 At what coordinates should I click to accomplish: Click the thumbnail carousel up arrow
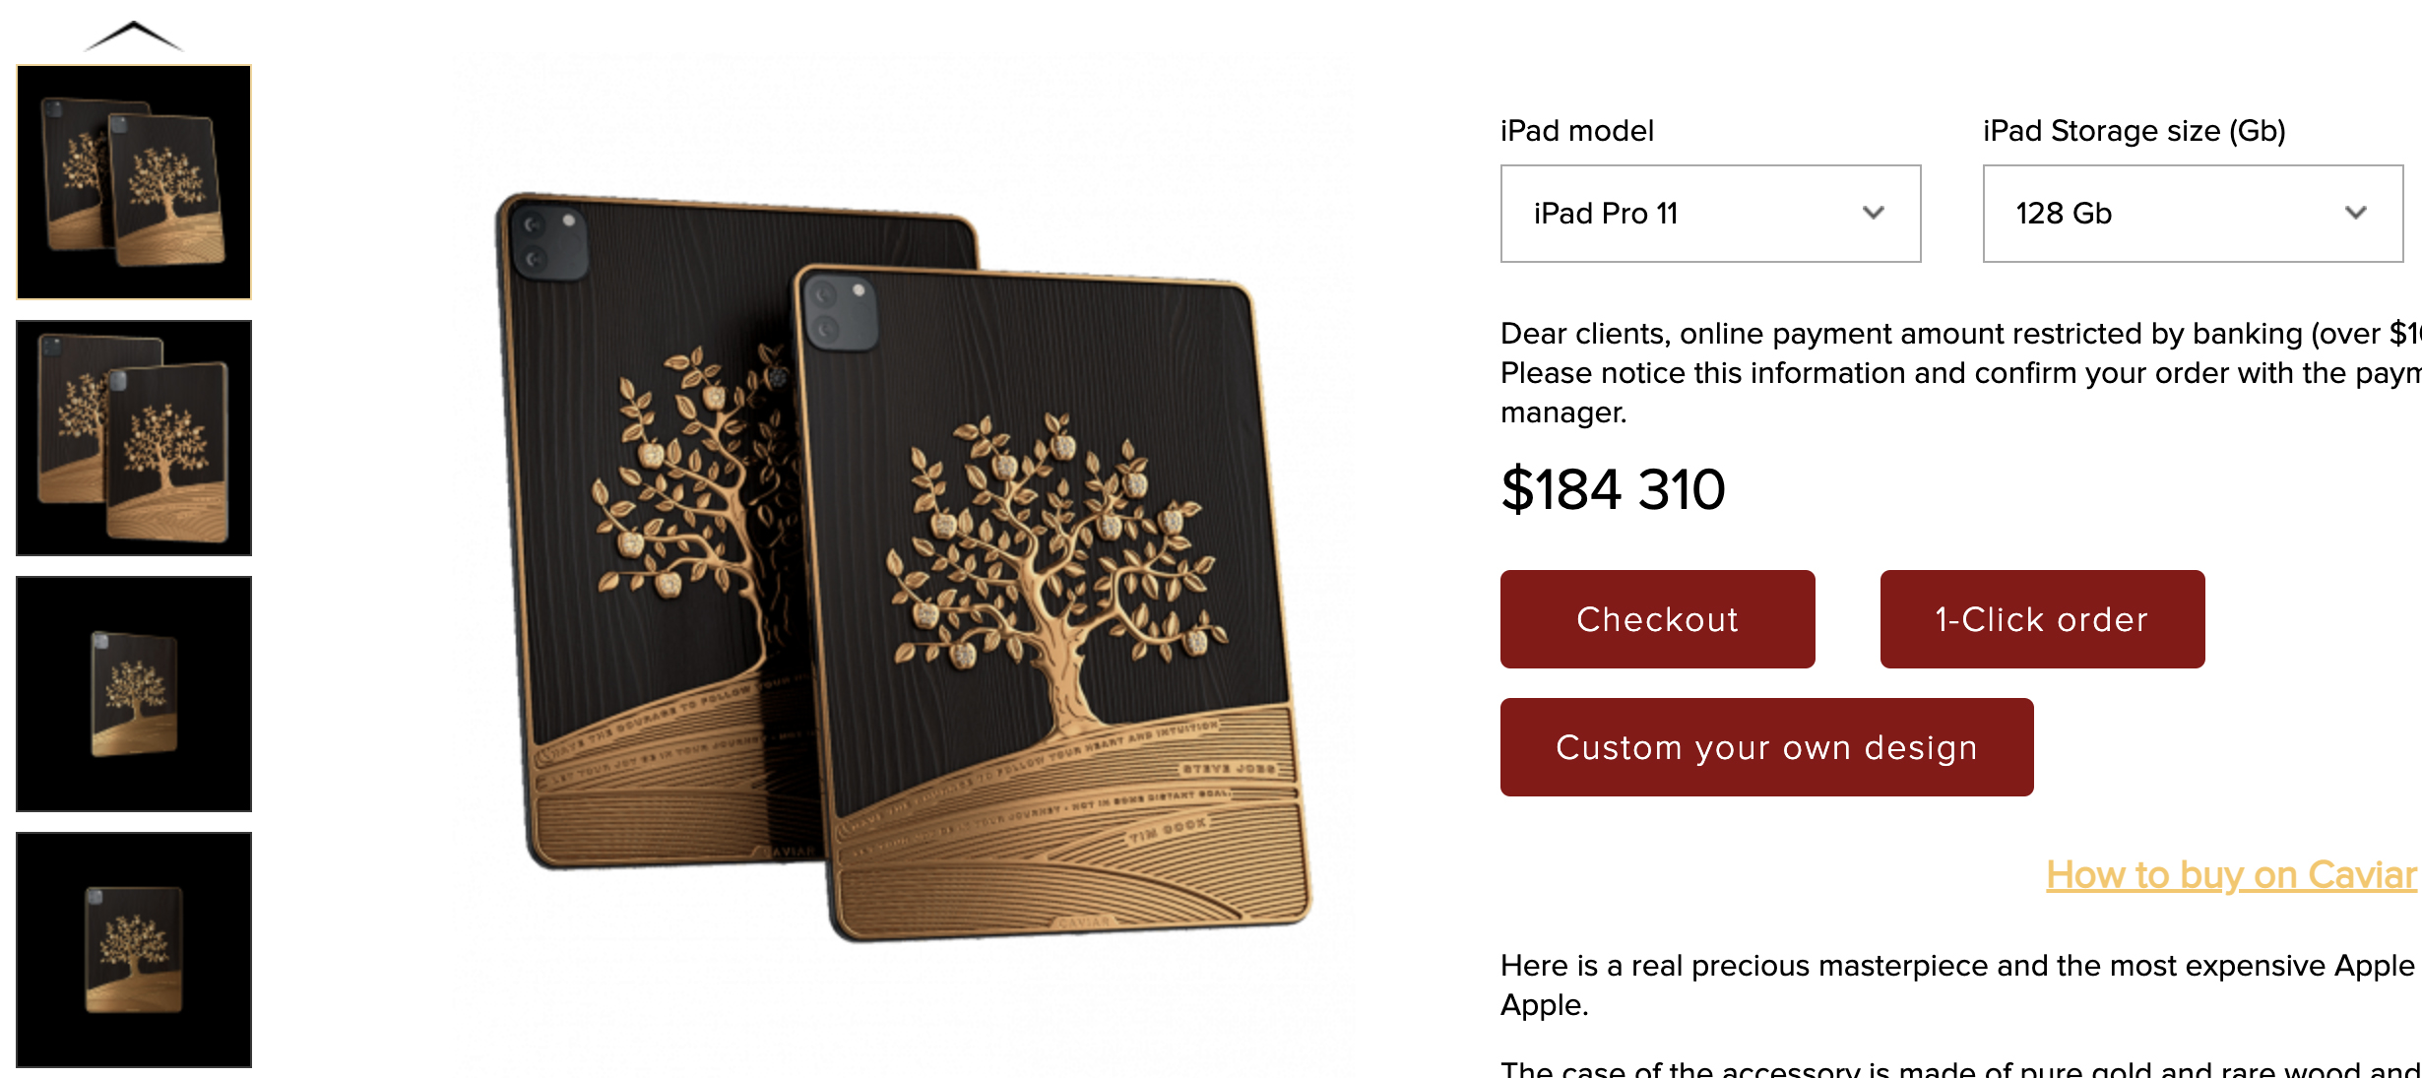[134, 35]
